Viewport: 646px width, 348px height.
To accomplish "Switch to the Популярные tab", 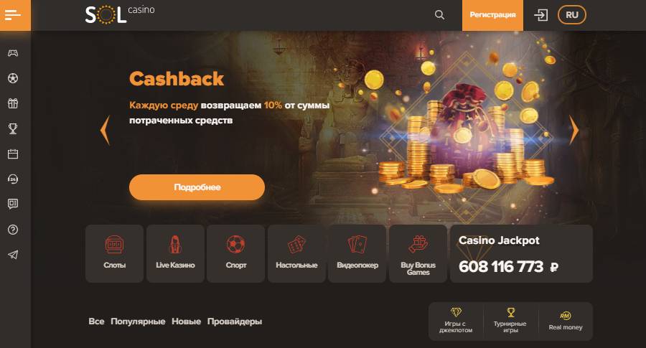I will (138, 321).
